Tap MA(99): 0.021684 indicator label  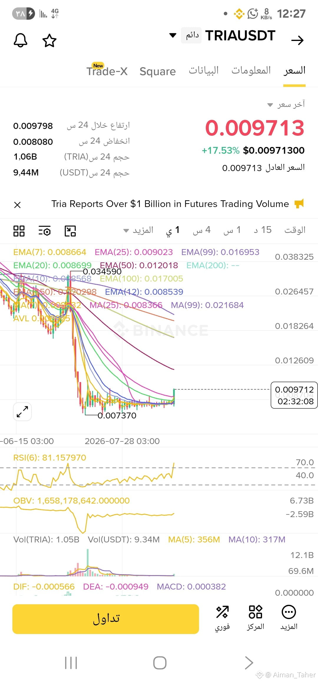pos(207,305)
